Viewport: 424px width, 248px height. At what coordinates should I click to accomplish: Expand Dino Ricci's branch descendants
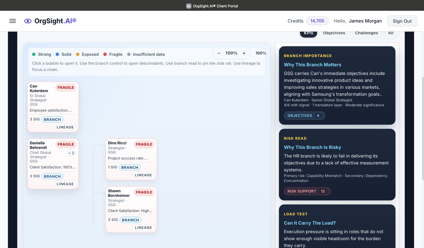click(130, 167)
